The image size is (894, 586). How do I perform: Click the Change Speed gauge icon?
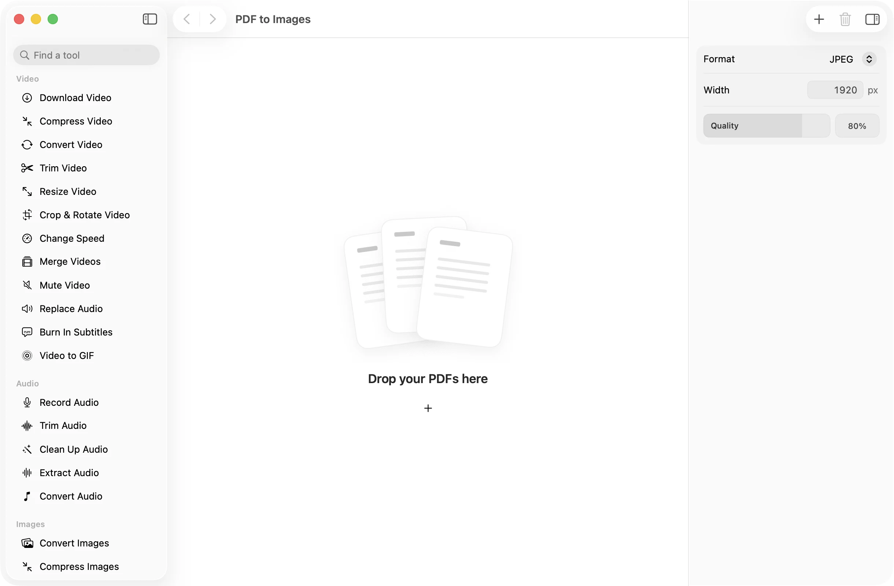(x=27, y=238)
